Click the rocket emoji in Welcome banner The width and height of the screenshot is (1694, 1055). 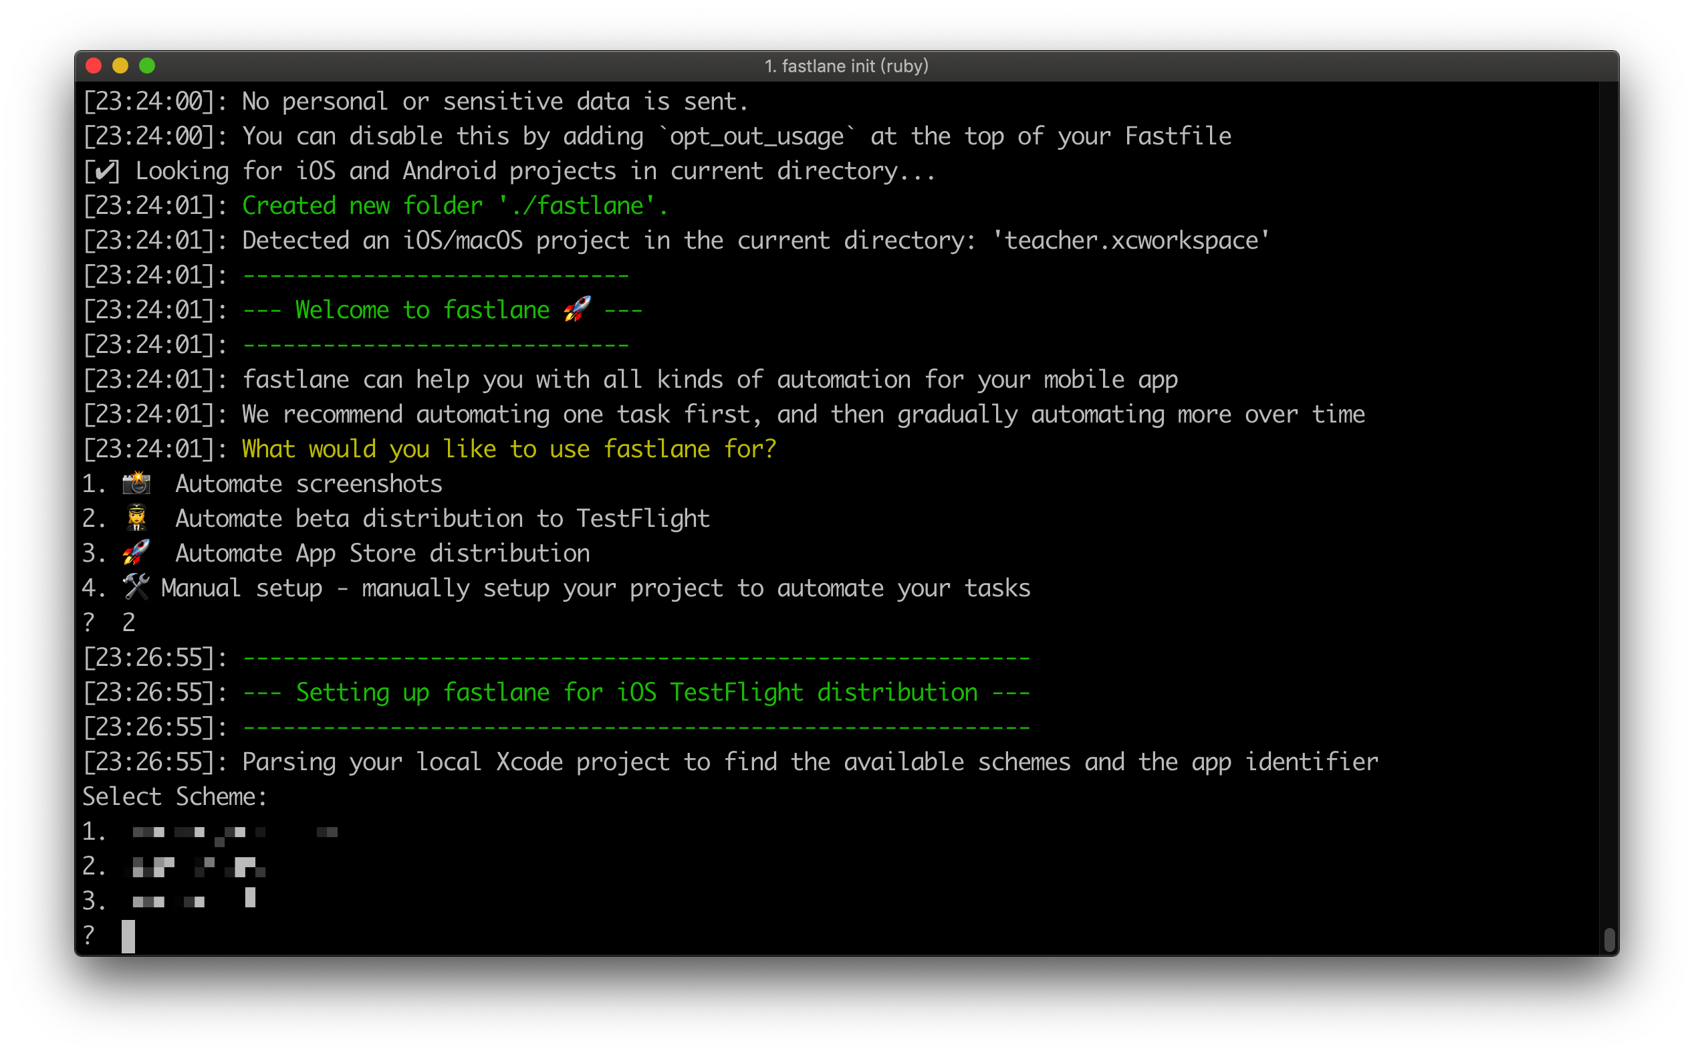(577, 309)
